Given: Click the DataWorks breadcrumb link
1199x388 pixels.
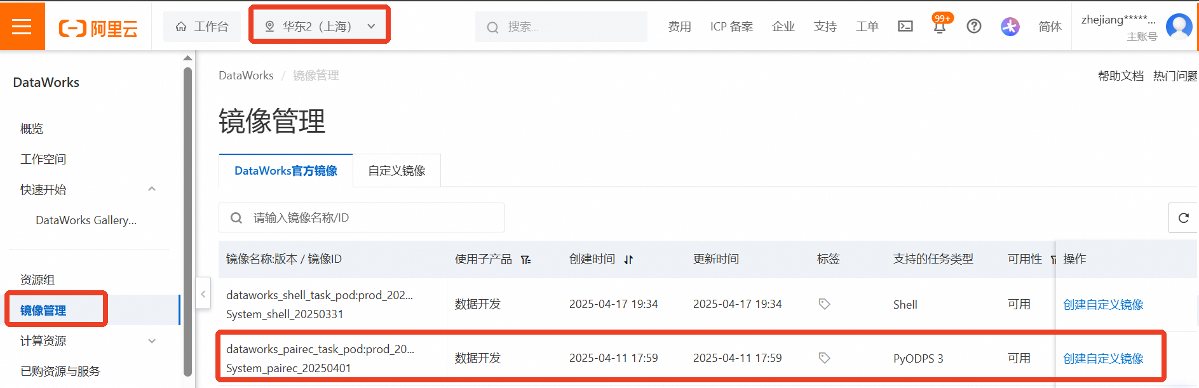Looking at the screenshot, I should pyautogui.click(x=246, y=76).
